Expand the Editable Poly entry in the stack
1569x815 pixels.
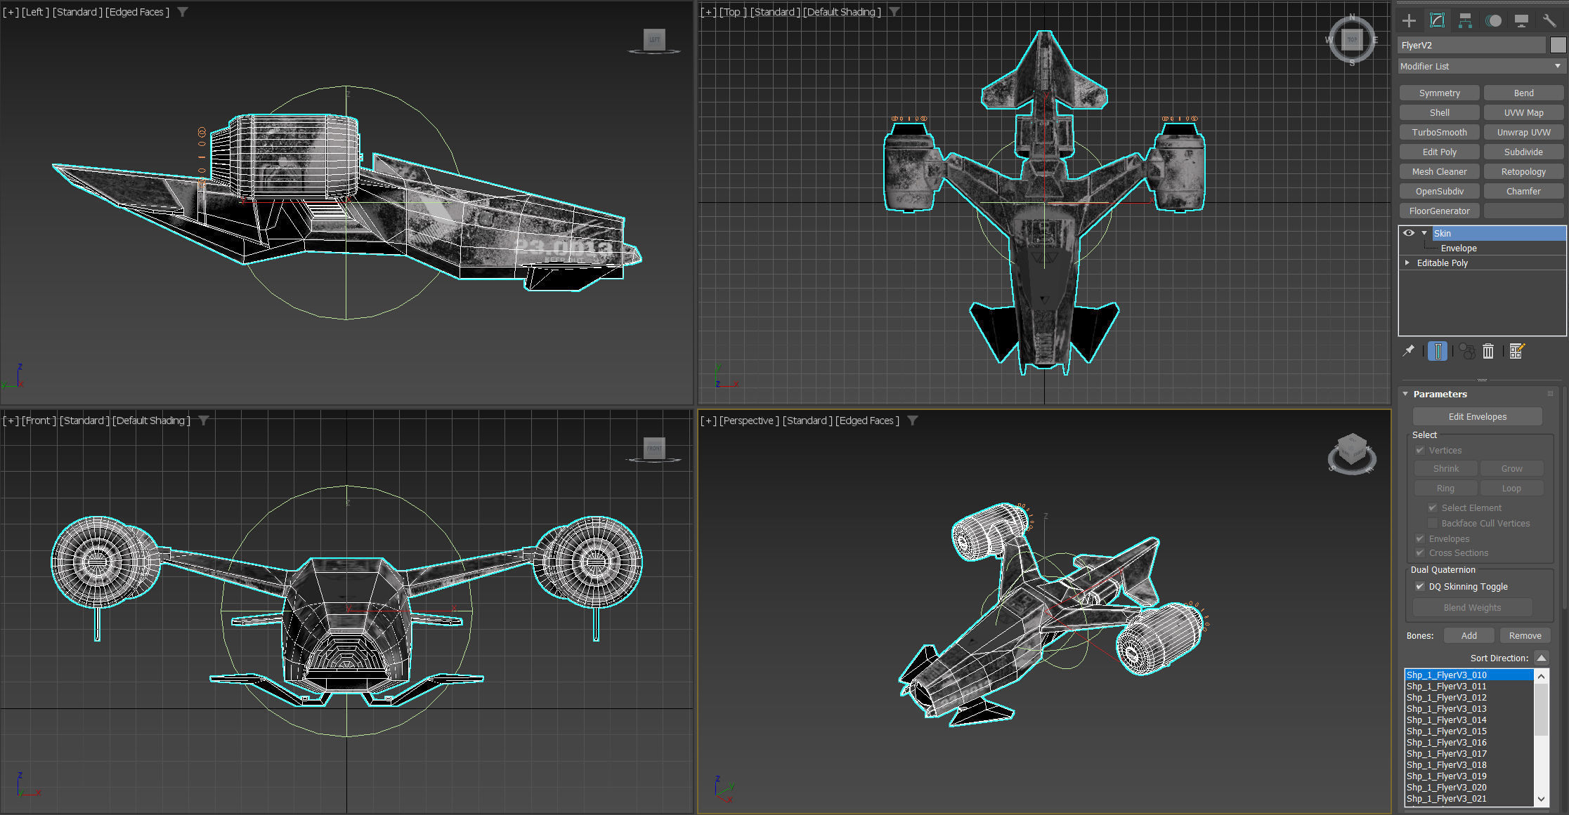(1407, 263)
